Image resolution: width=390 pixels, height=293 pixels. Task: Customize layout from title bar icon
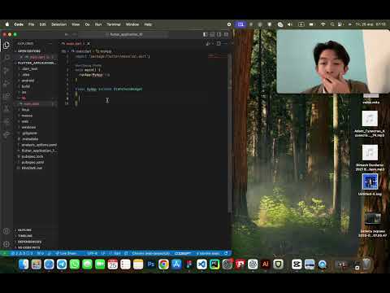pyautogui.click(x=226, y=34)
